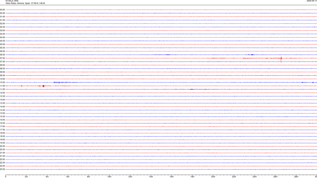This screenshot has height=178, width=317.
Task: Click the 22:00 row time label
Action: coord(3,160)
